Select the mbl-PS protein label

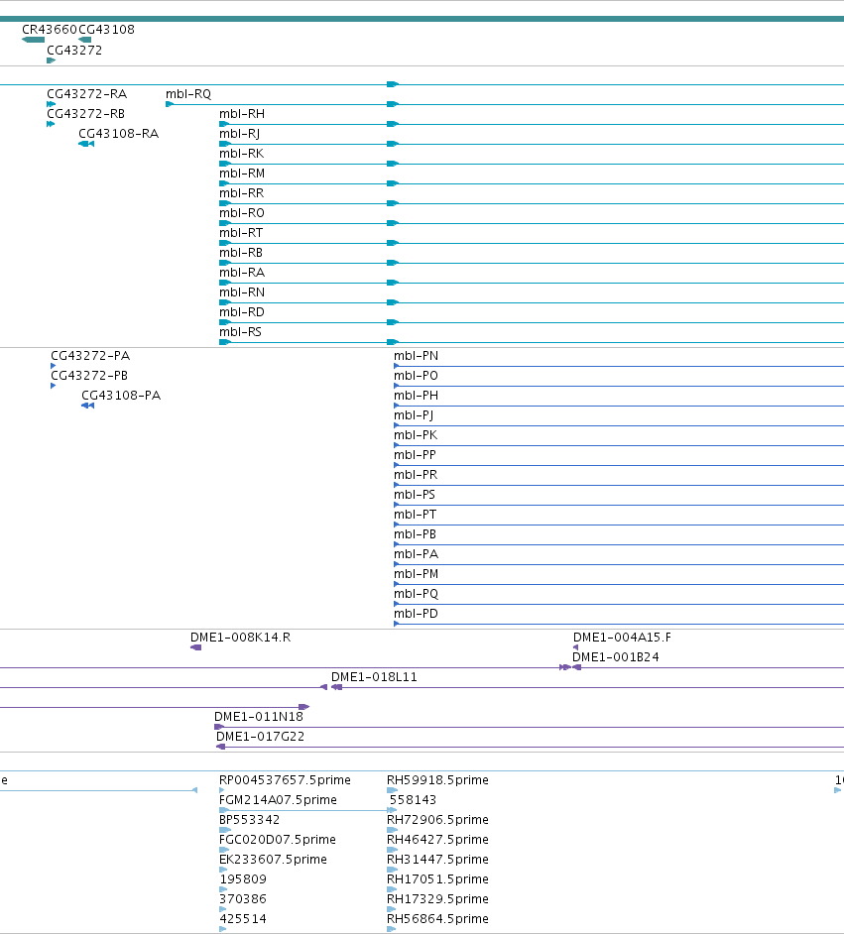(414, 495)
